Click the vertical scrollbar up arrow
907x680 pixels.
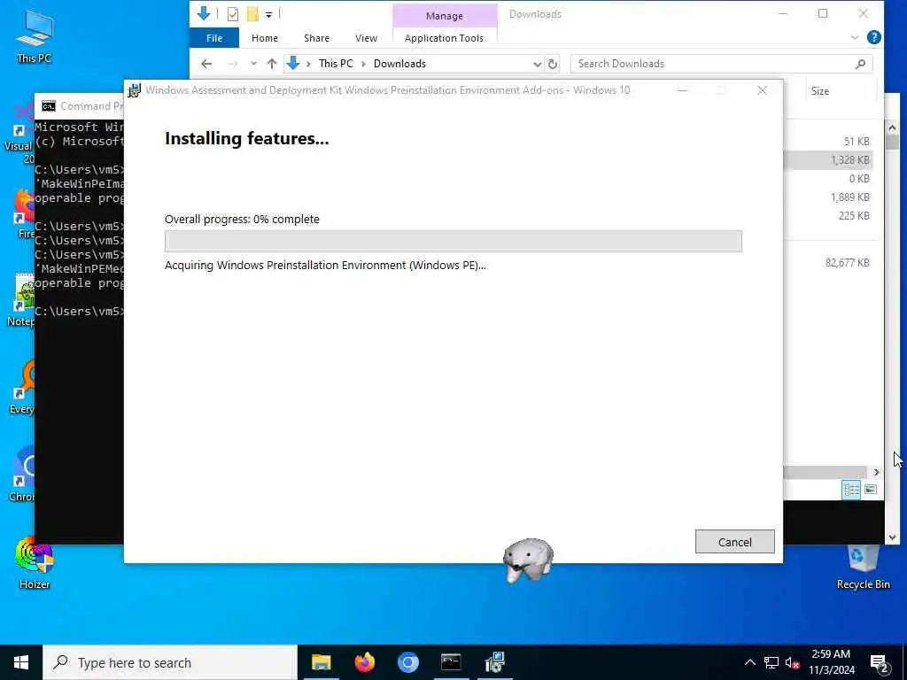[x=892, y=127]
